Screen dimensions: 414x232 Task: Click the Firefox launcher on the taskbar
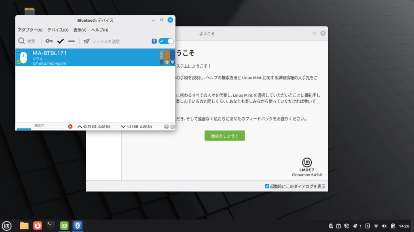pyautogui.click(x=38, y=226)
